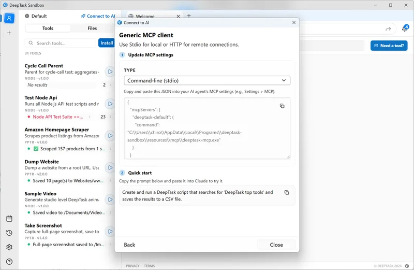414x270 pixels.
Task: Run the Cycle Call Parent tool
Action: click(110, 72)
